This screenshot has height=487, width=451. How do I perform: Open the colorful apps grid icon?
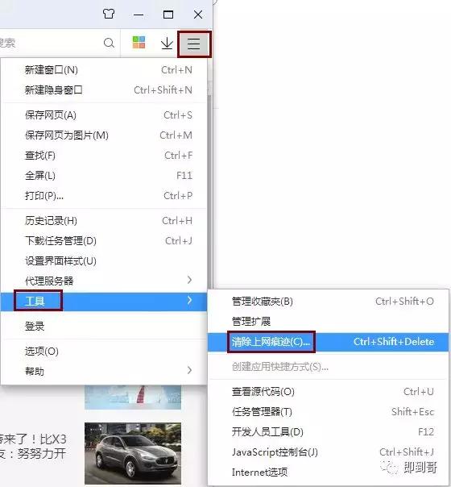[x=139, y=43]
